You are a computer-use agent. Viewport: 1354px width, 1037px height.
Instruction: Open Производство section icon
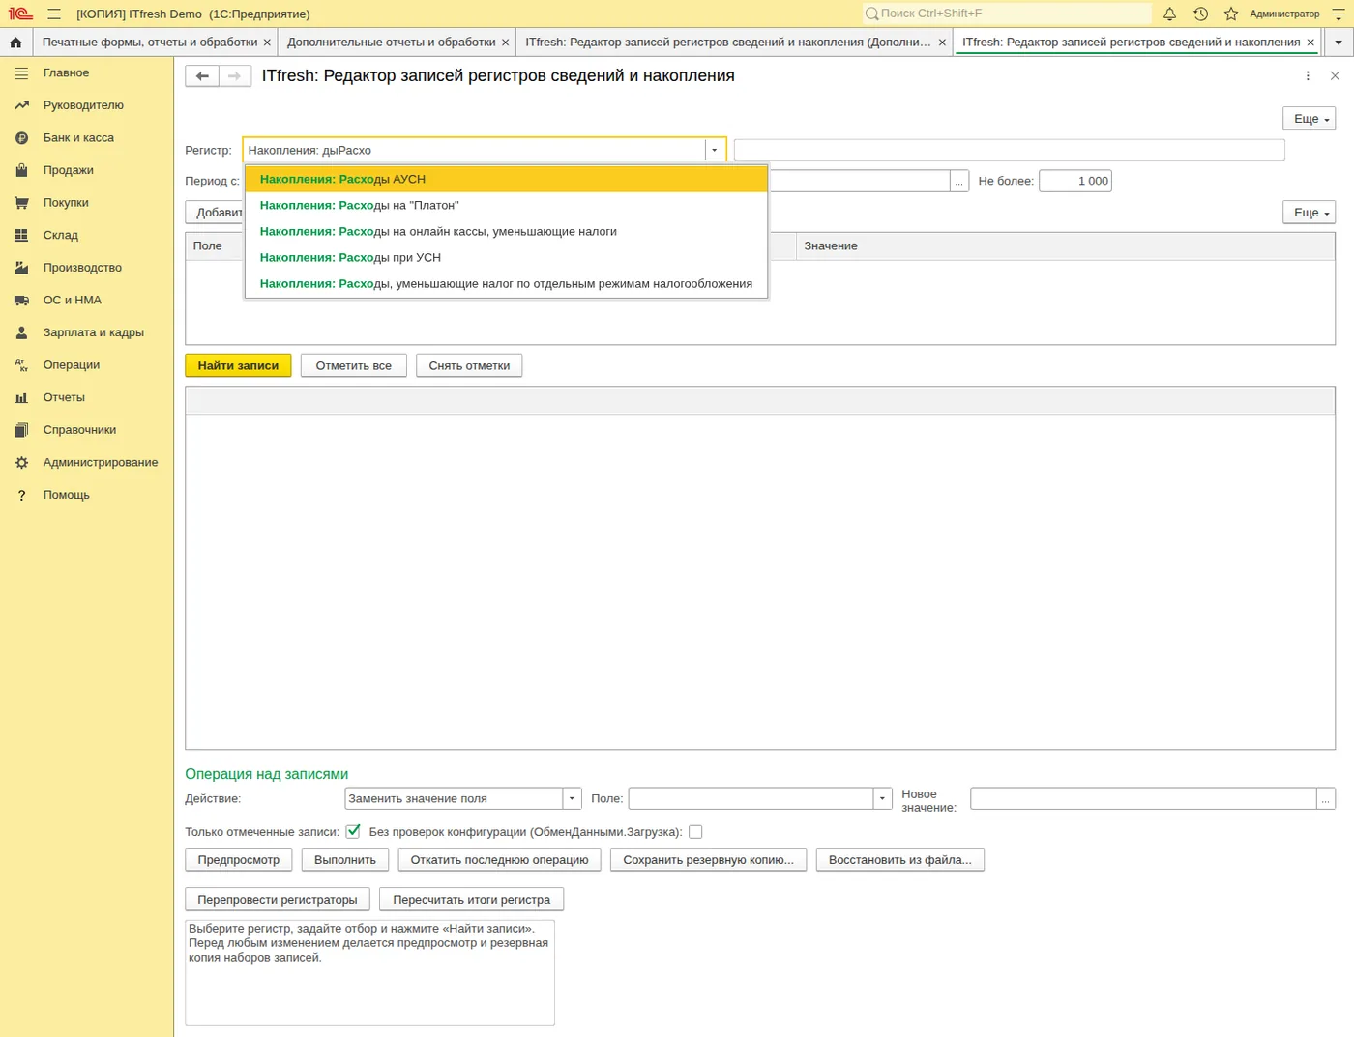coord(21,268)
